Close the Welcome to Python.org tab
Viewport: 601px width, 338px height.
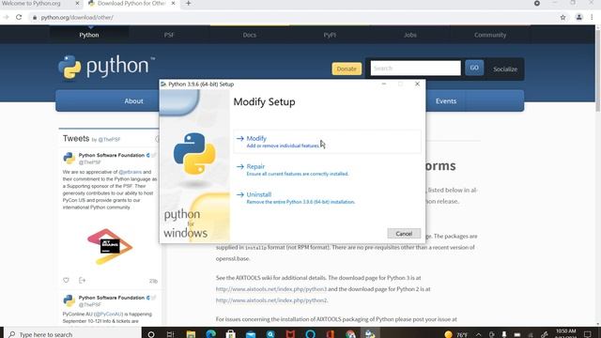(x=77, y=4)
